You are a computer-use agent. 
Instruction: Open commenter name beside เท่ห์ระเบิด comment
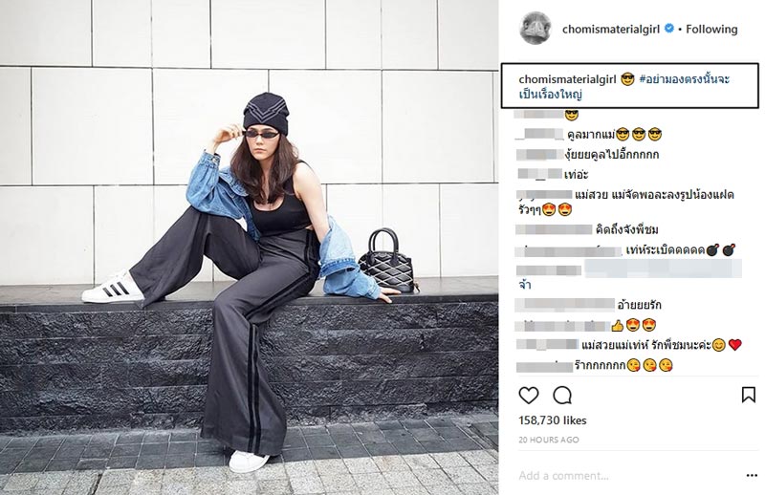[568, 250]
